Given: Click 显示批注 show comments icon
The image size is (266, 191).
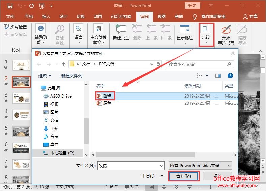Looking at the screenshot, I should pyautogui.click(x=185, y=29).
